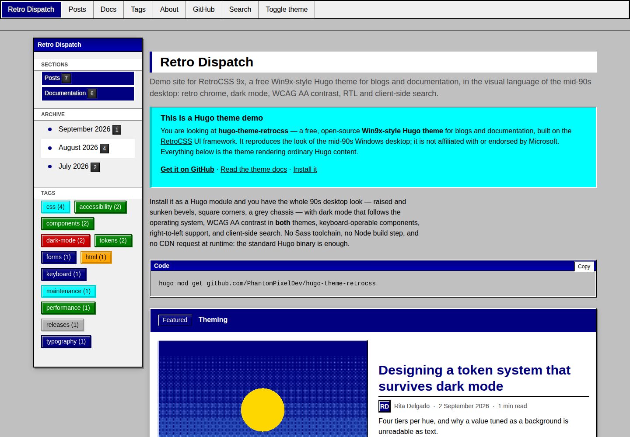This screenshot has height=437, width=630.
Task: Click the Install it link
Action: point(305,169)
